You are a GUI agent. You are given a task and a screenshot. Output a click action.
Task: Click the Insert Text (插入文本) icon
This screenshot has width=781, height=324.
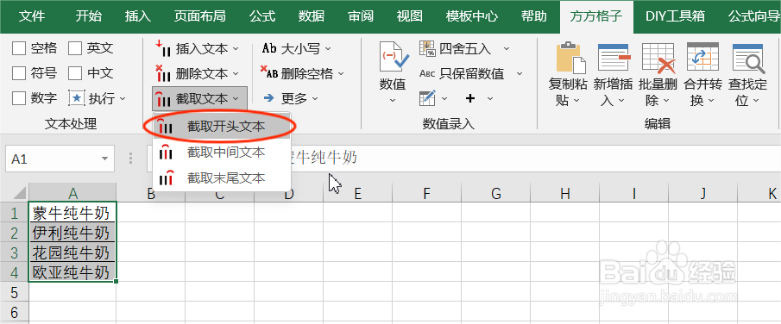[163, 49]
